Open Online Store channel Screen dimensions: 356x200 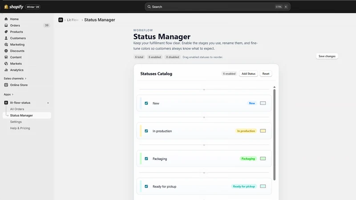point(19,85)
